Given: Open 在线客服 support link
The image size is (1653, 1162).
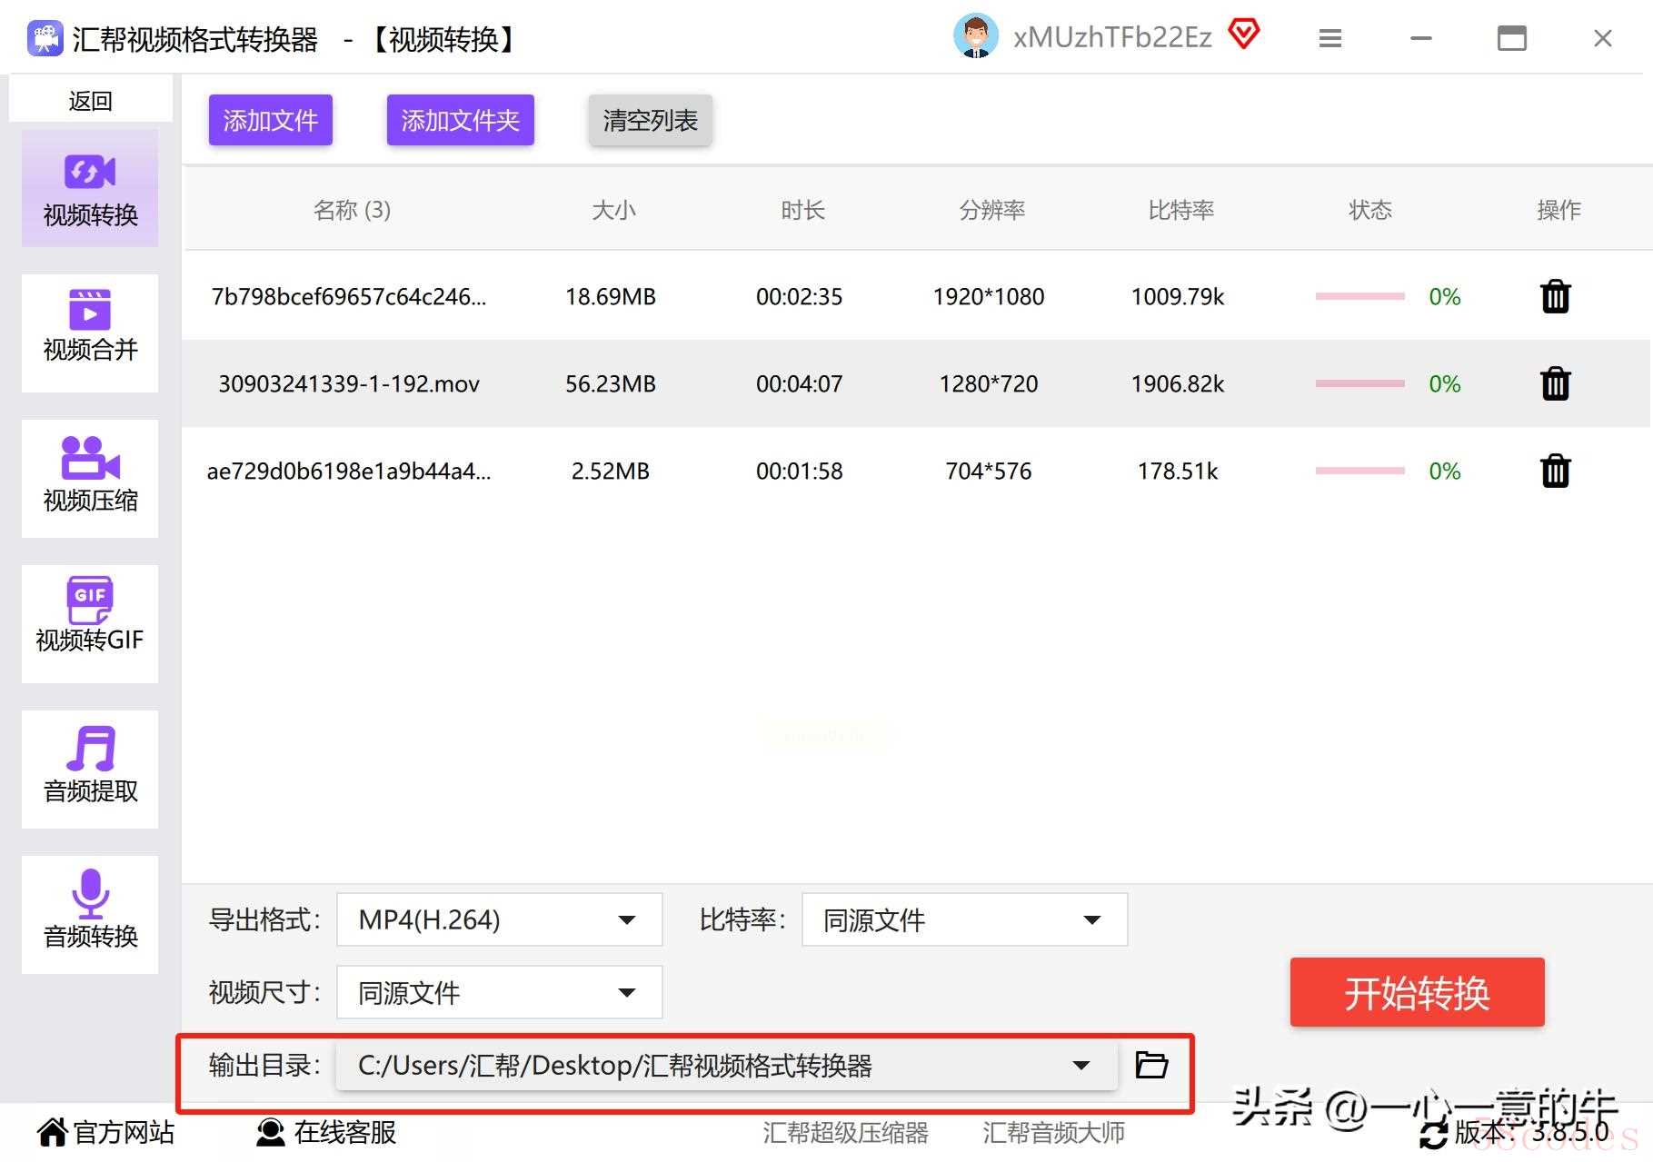Looking at the screenshot, I should [325, 1133].
